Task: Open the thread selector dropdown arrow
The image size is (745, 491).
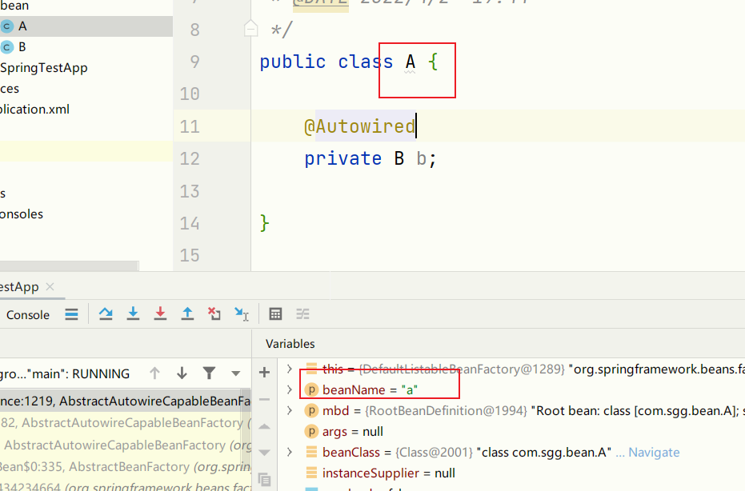Action: pyautogui.click(x=235, y=373)
